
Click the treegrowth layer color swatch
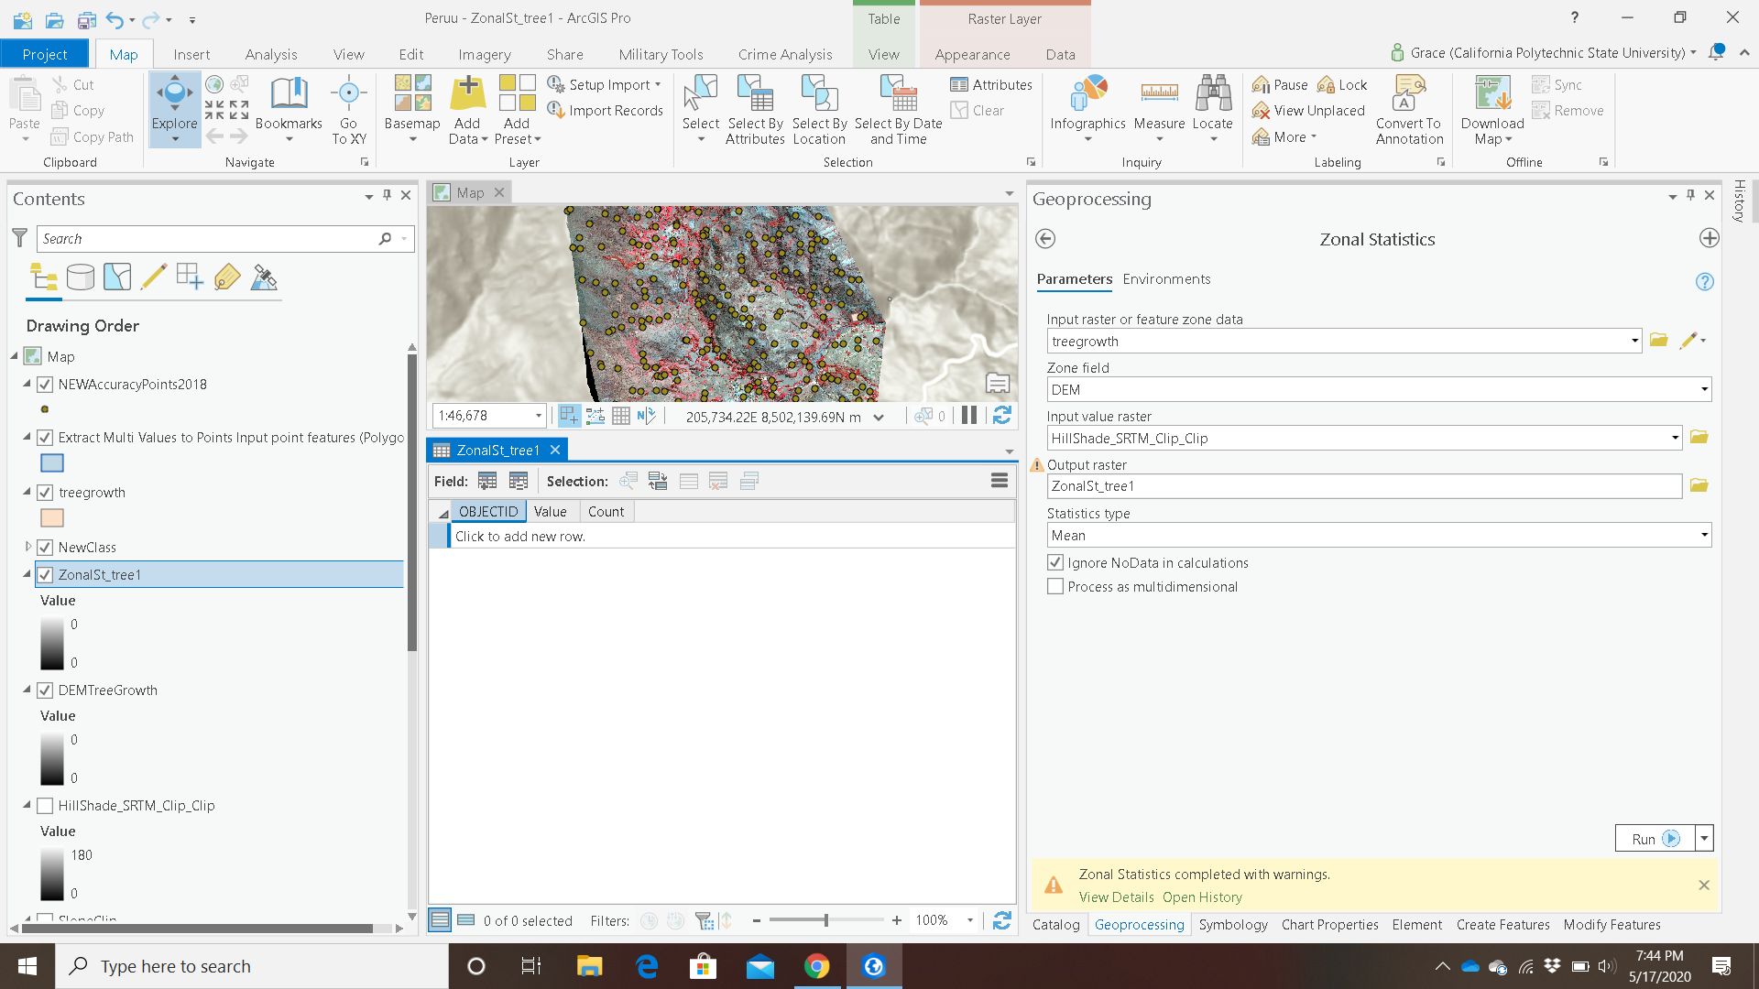[x=52, y=518]
